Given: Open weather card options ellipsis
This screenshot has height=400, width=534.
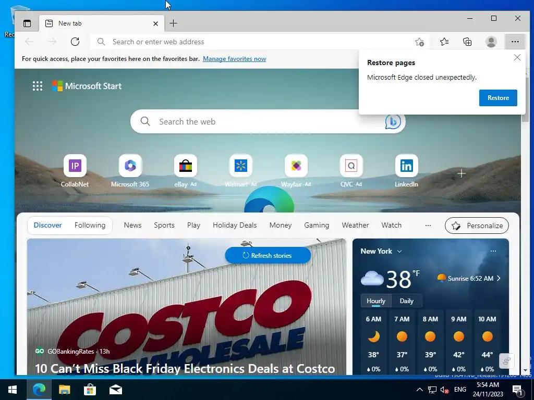Looking at the screenshot, I should click(x=493, y=251).
